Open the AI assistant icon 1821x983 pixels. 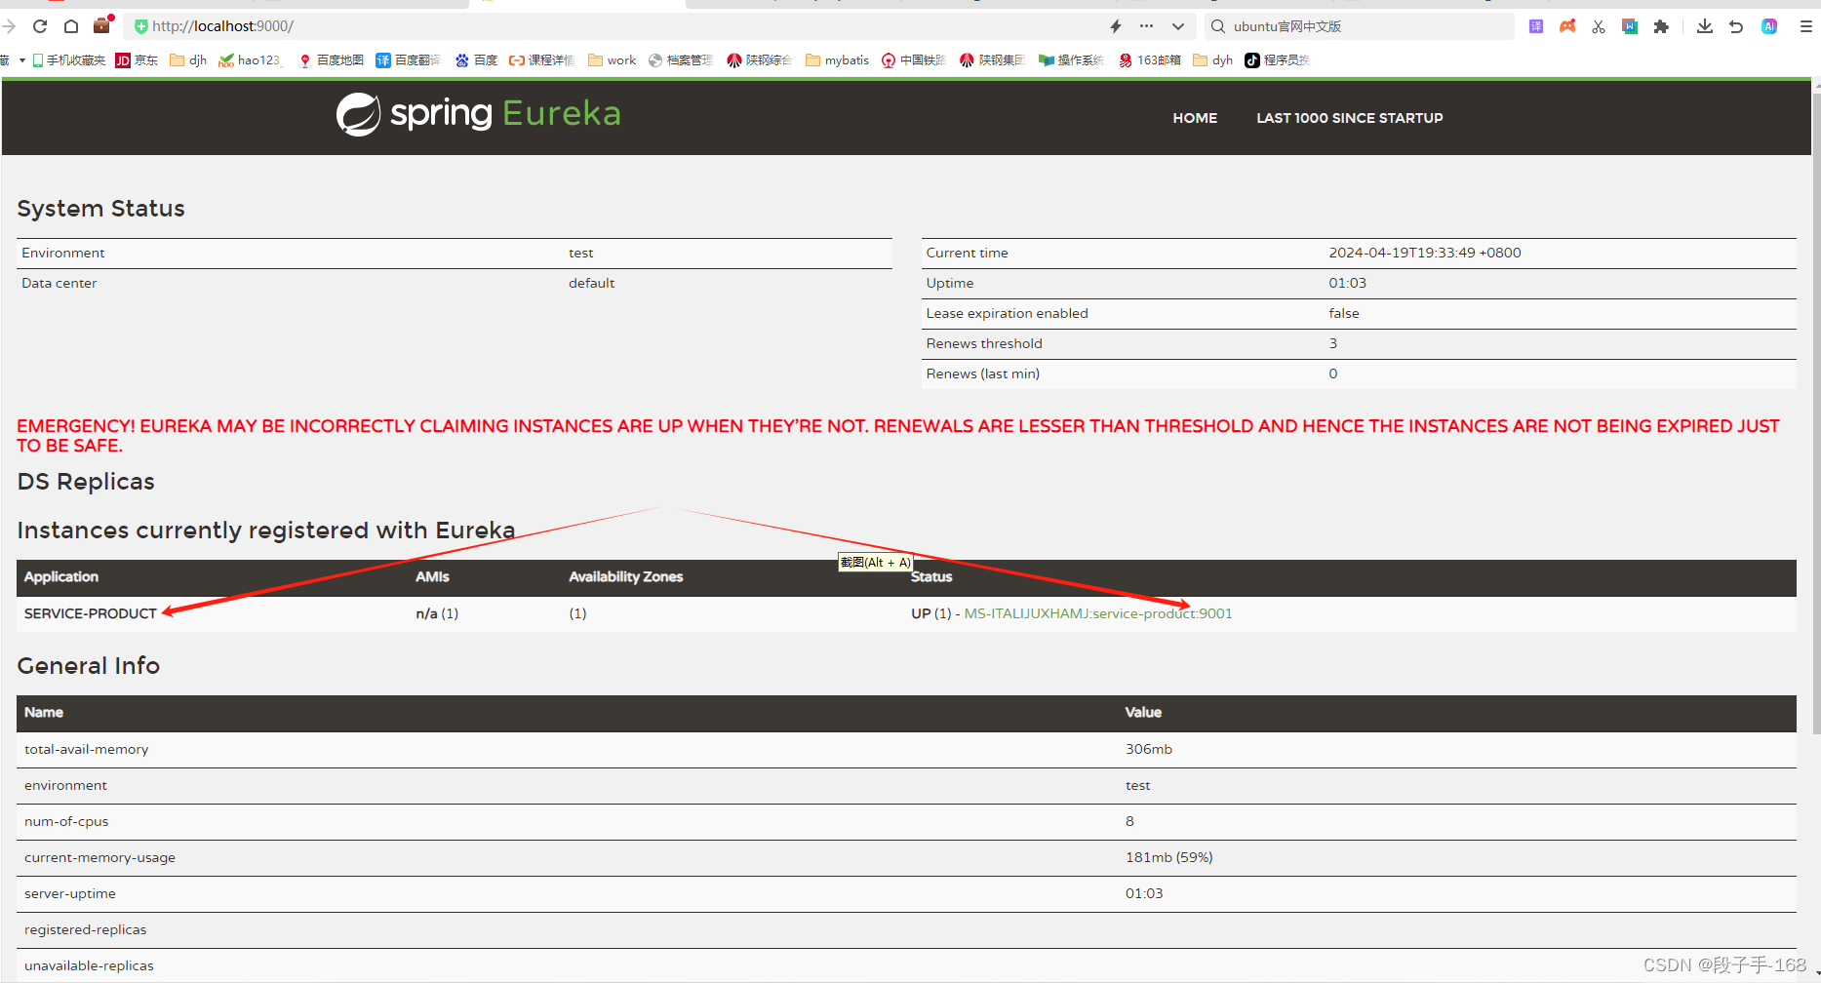point(1769,26)
